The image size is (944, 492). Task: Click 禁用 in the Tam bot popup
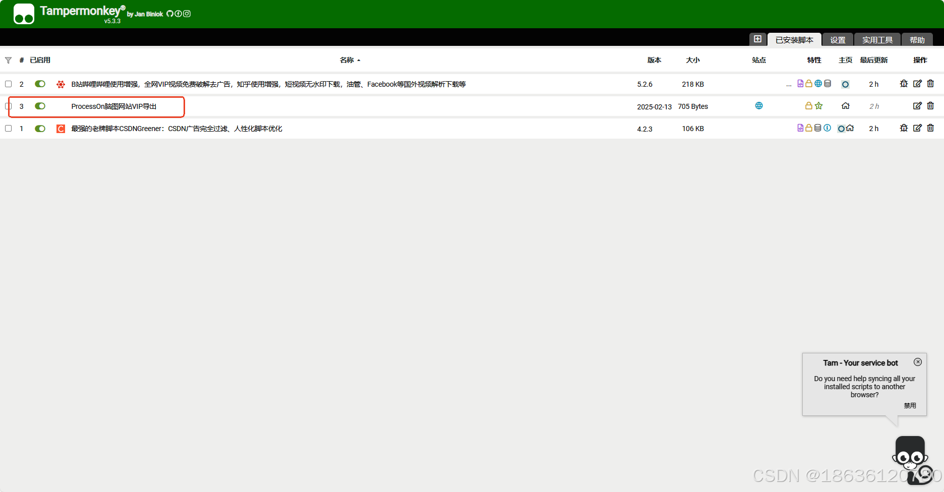[910, 405]
